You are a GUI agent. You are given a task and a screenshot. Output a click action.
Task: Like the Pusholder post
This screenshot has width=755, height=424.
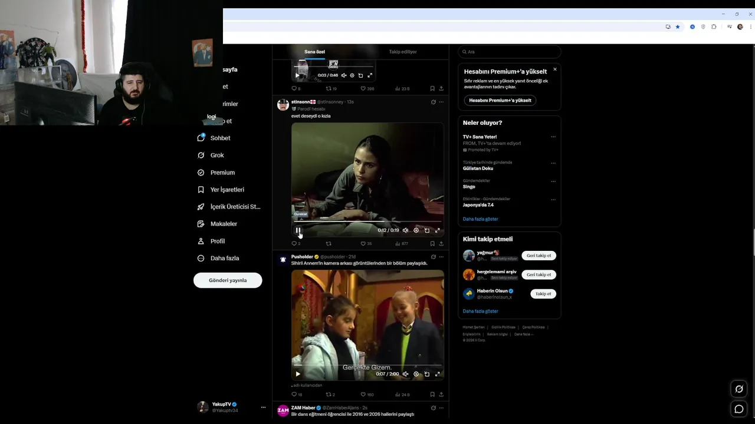pyautogui.click(x=367, y=395)
